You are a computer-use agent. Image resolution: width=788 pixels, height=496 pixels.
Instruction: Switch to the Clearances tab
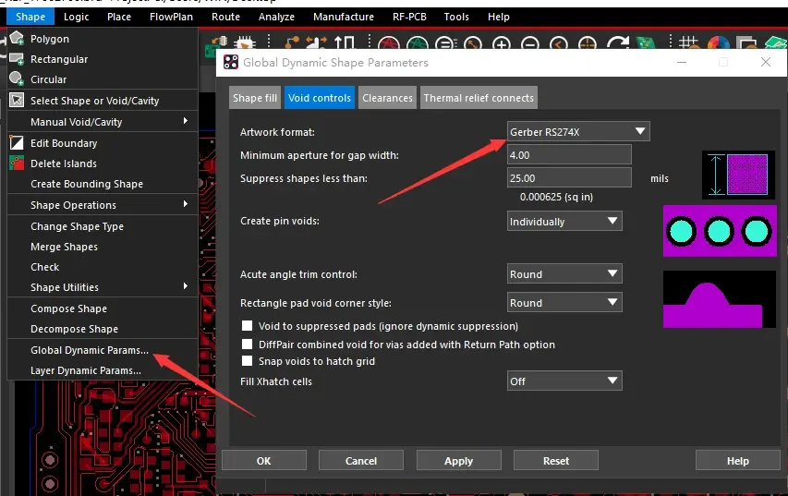(387, 98)
